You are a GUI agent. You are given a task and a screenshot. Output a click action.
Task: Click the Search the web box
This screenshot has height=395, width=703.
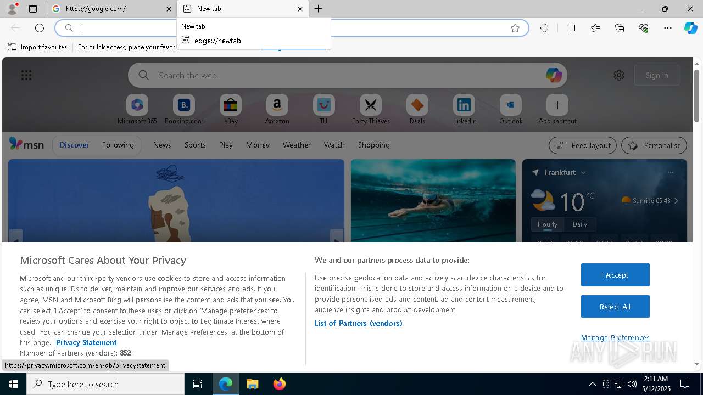[x=347, y=75]
